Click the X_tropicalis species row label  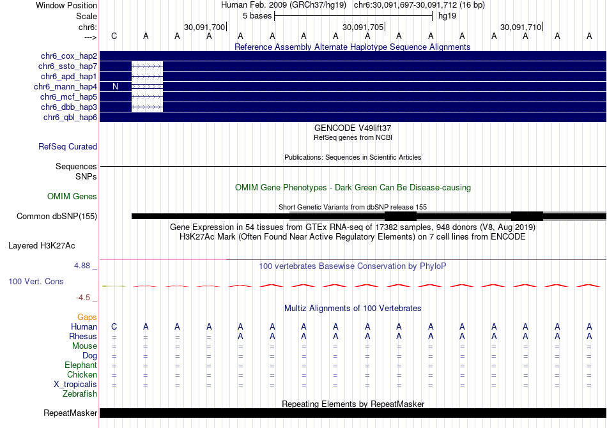tap(75, 385)
